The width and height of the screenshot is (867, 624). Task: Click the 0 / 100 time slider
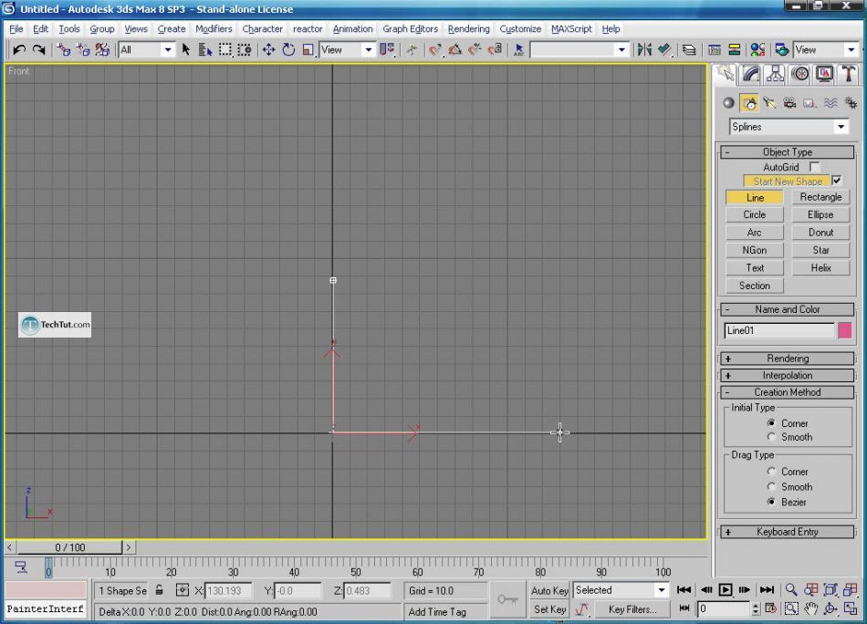click(x=69, y=547)
